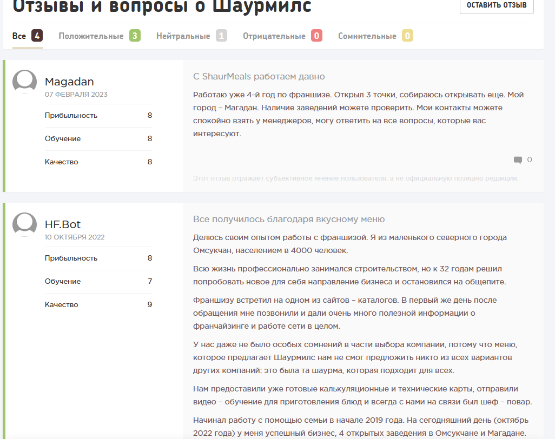
Task: Click review title 'С ShaurMeals работаем давно'
Action: click(x=259, y=76)
